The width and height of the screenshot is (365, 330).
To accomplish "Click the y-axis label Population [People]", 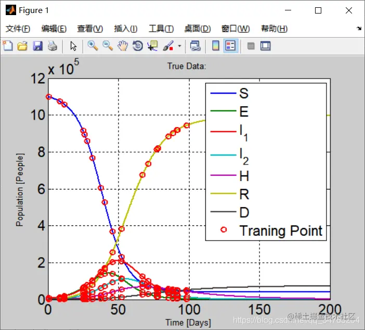I will tap(20, 189).
